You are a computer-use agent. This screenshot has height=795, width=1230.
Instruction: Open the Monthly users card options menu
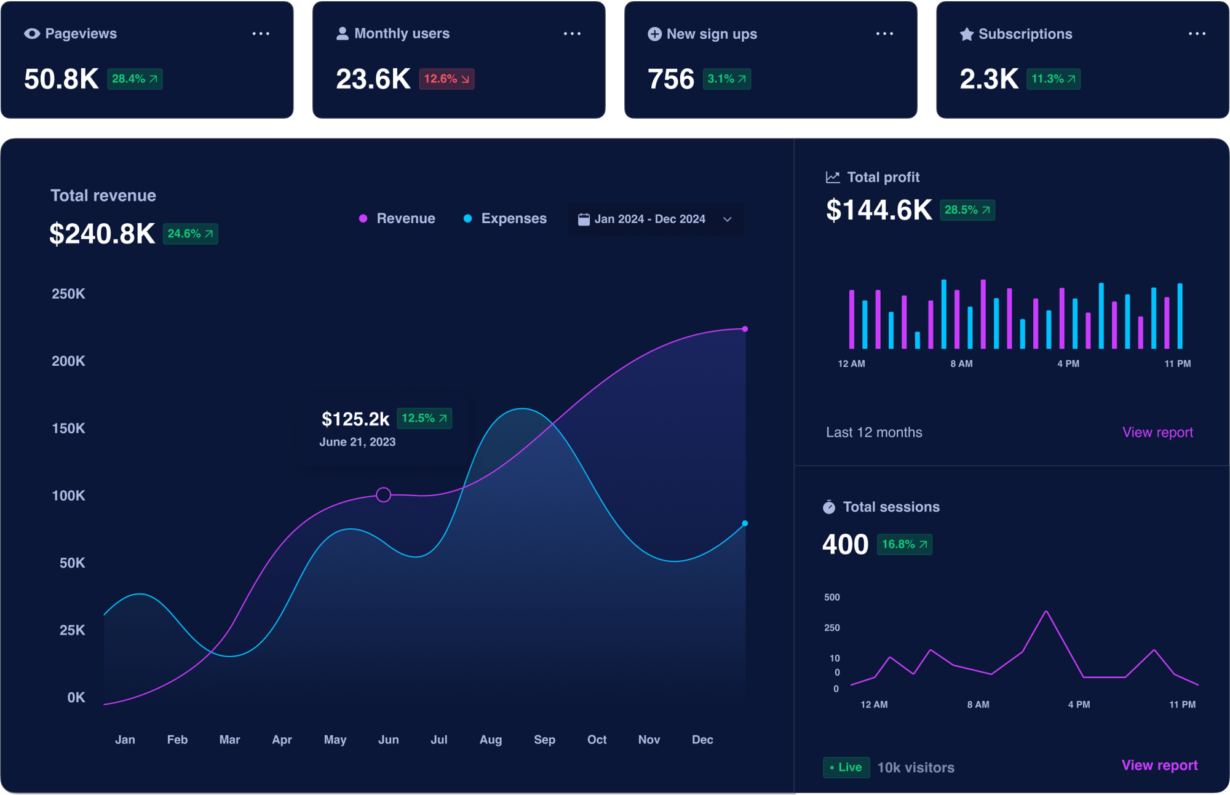572,34
